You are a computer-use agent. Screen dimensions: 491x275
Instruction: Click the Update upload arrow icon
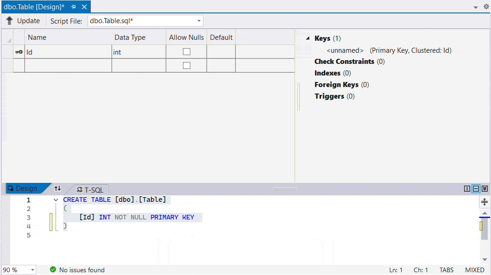click(x=9, y=20)
